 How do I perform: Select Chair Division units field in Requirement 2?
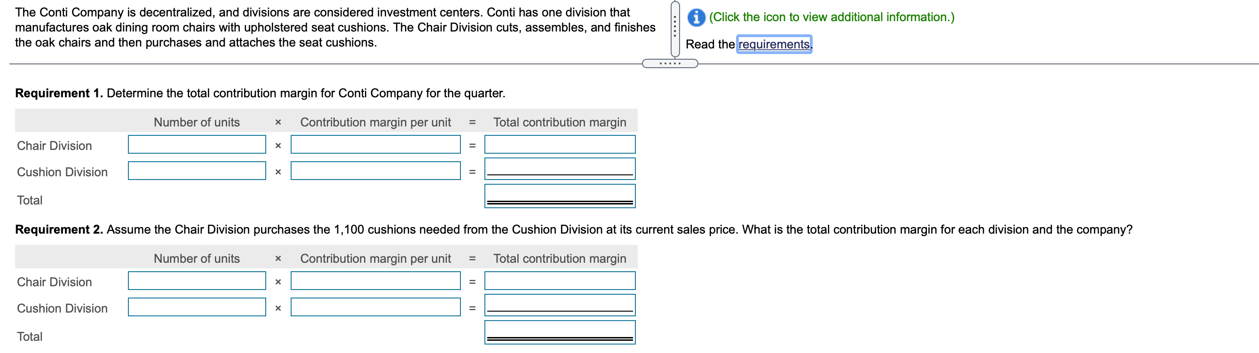pyautogui.click(x=196, y=281)
